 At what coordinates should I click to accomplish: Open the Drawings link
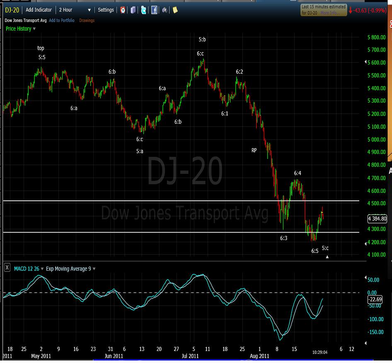87,20
